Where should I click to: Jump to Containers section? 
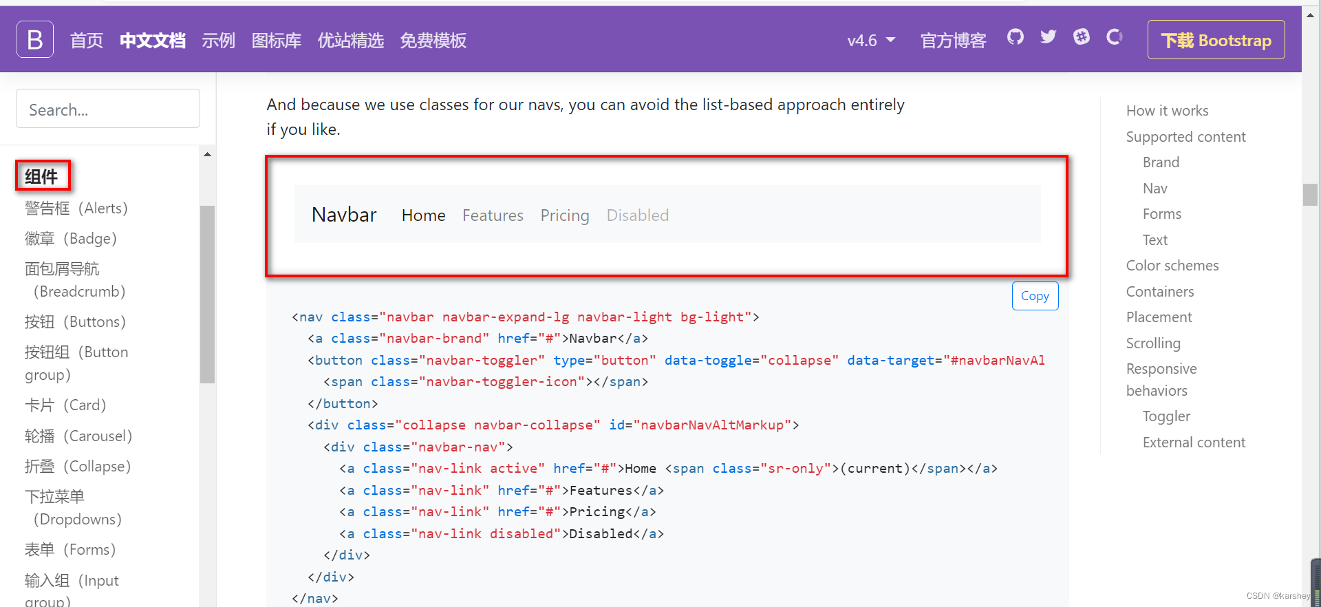click(1160, 292)
